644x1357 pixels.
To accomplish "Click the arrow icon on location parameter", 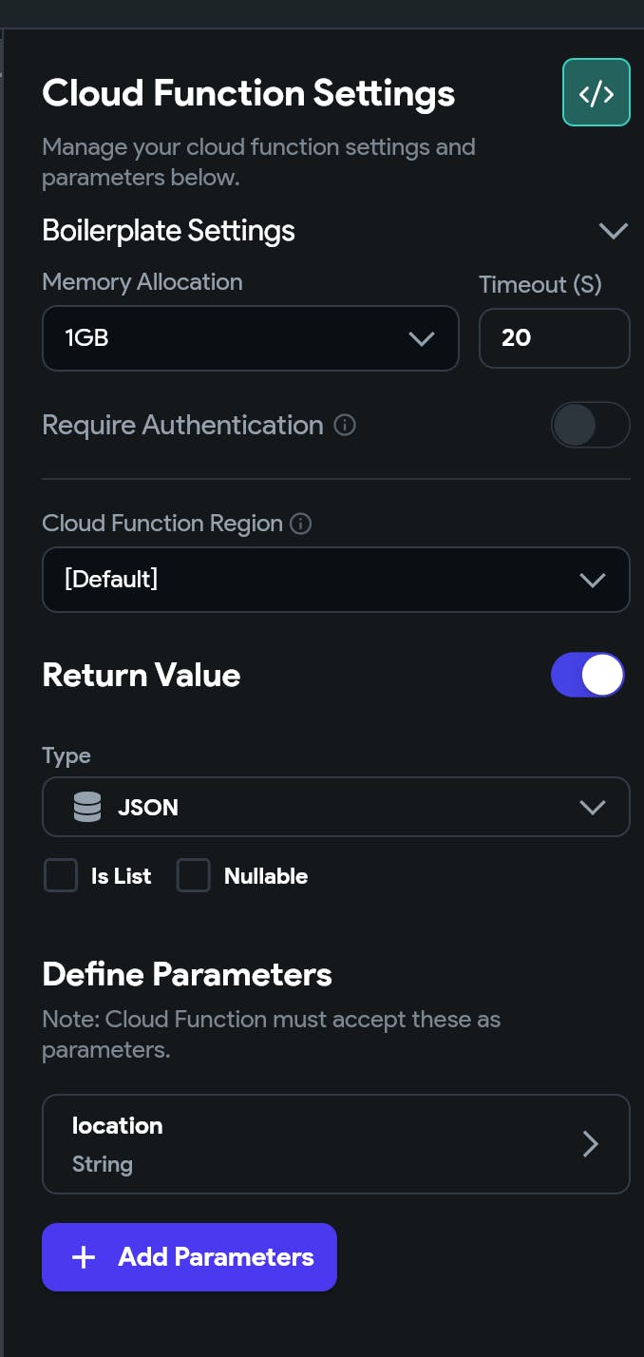I will (590, 1144).
